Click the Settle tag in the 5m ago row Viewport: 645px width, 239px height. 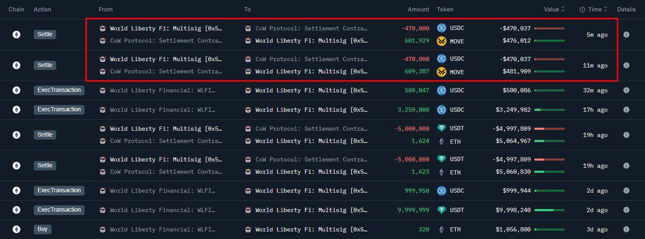pyautogui.click(x=45, y=34)
